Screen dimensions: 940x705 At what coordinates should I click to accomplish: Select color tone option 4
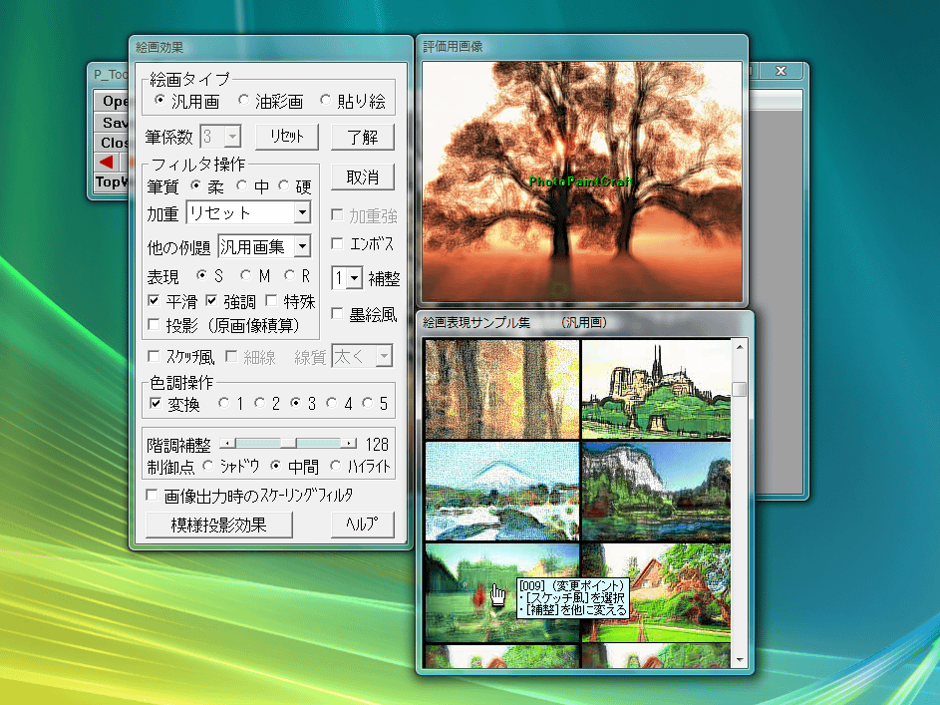[x=332, y=403]
